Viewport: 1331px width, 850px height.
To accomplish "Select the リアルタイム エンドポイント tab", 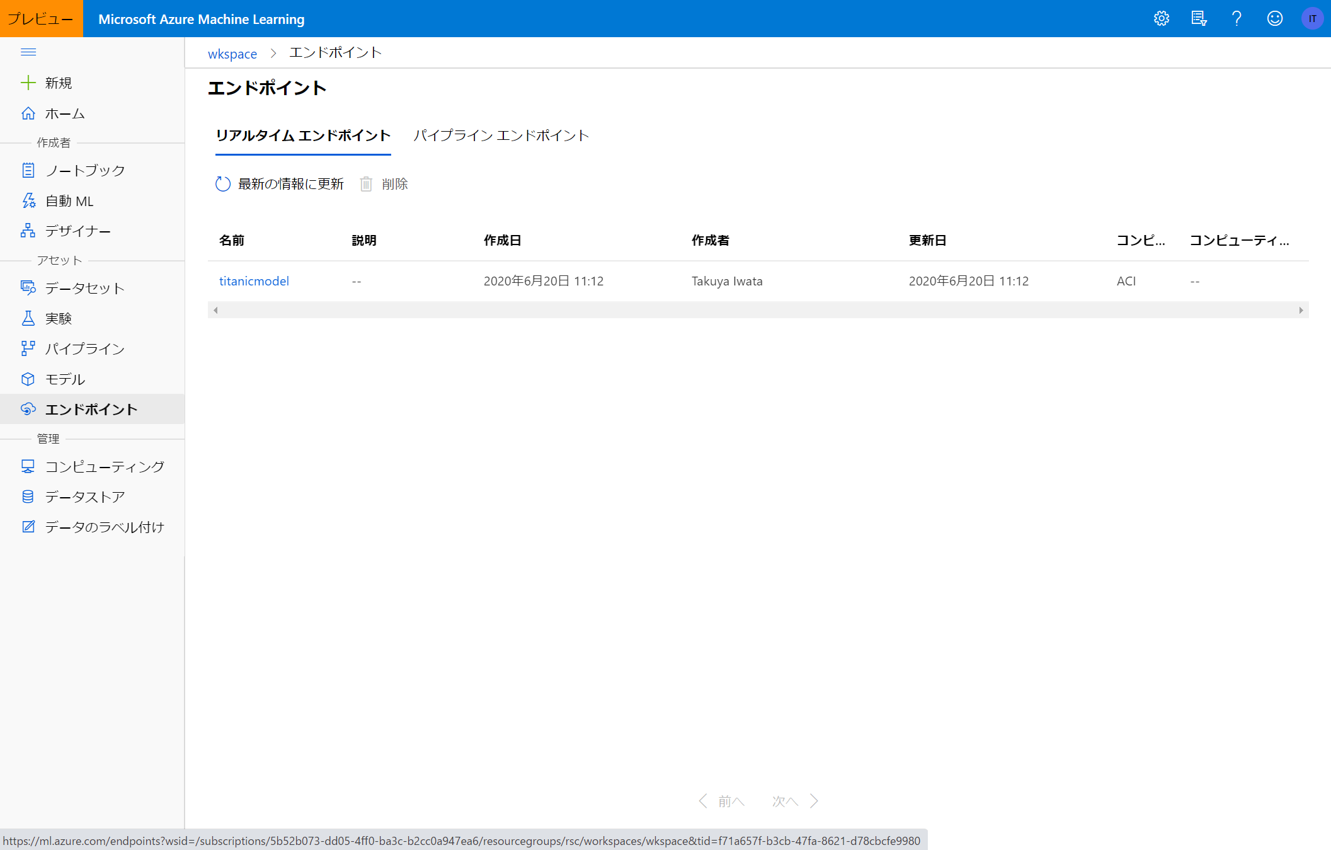I will pos(303,135).
